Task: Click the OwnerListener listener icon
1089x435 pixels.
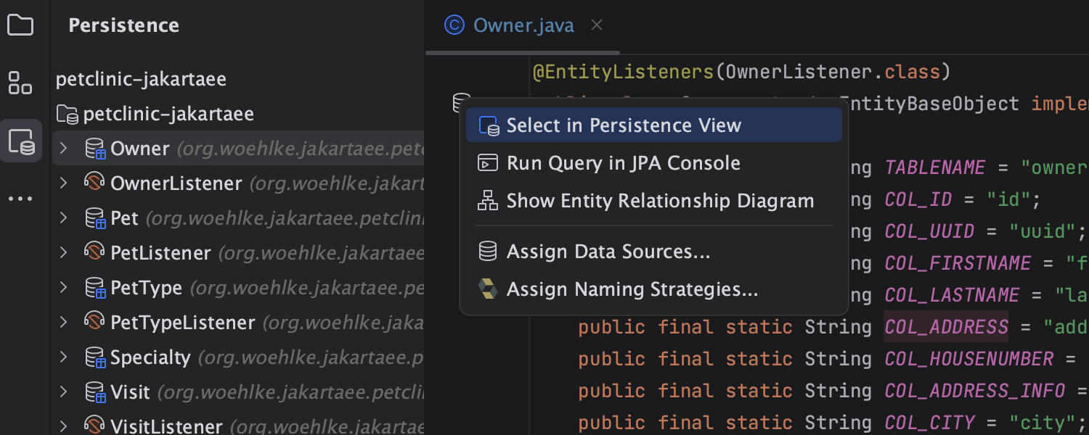Action: click(x=95, y=183)
